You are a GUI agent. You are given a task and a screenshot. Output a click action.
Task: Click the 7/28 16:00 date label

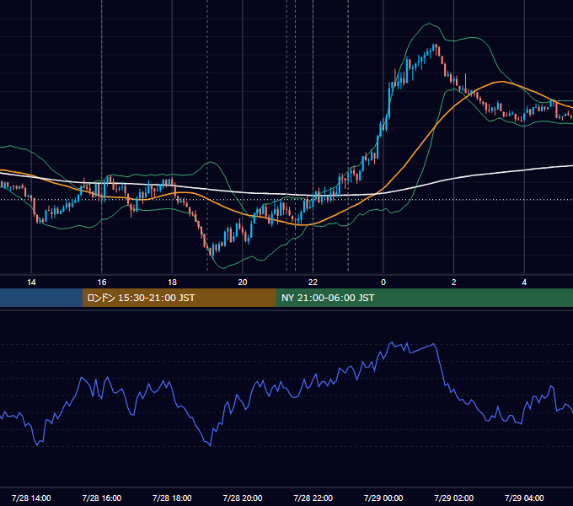102,498
